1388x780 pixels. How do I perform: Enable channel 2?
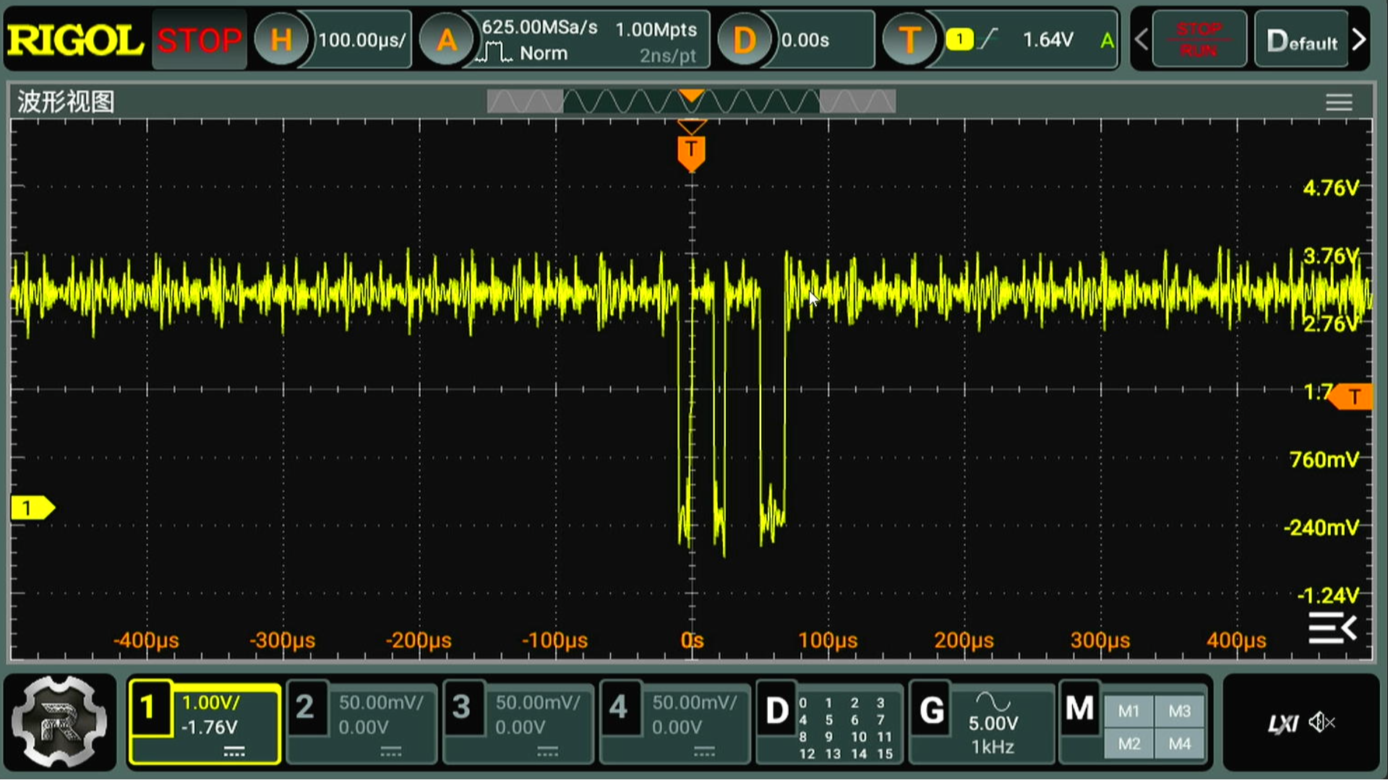pos(361,723)
